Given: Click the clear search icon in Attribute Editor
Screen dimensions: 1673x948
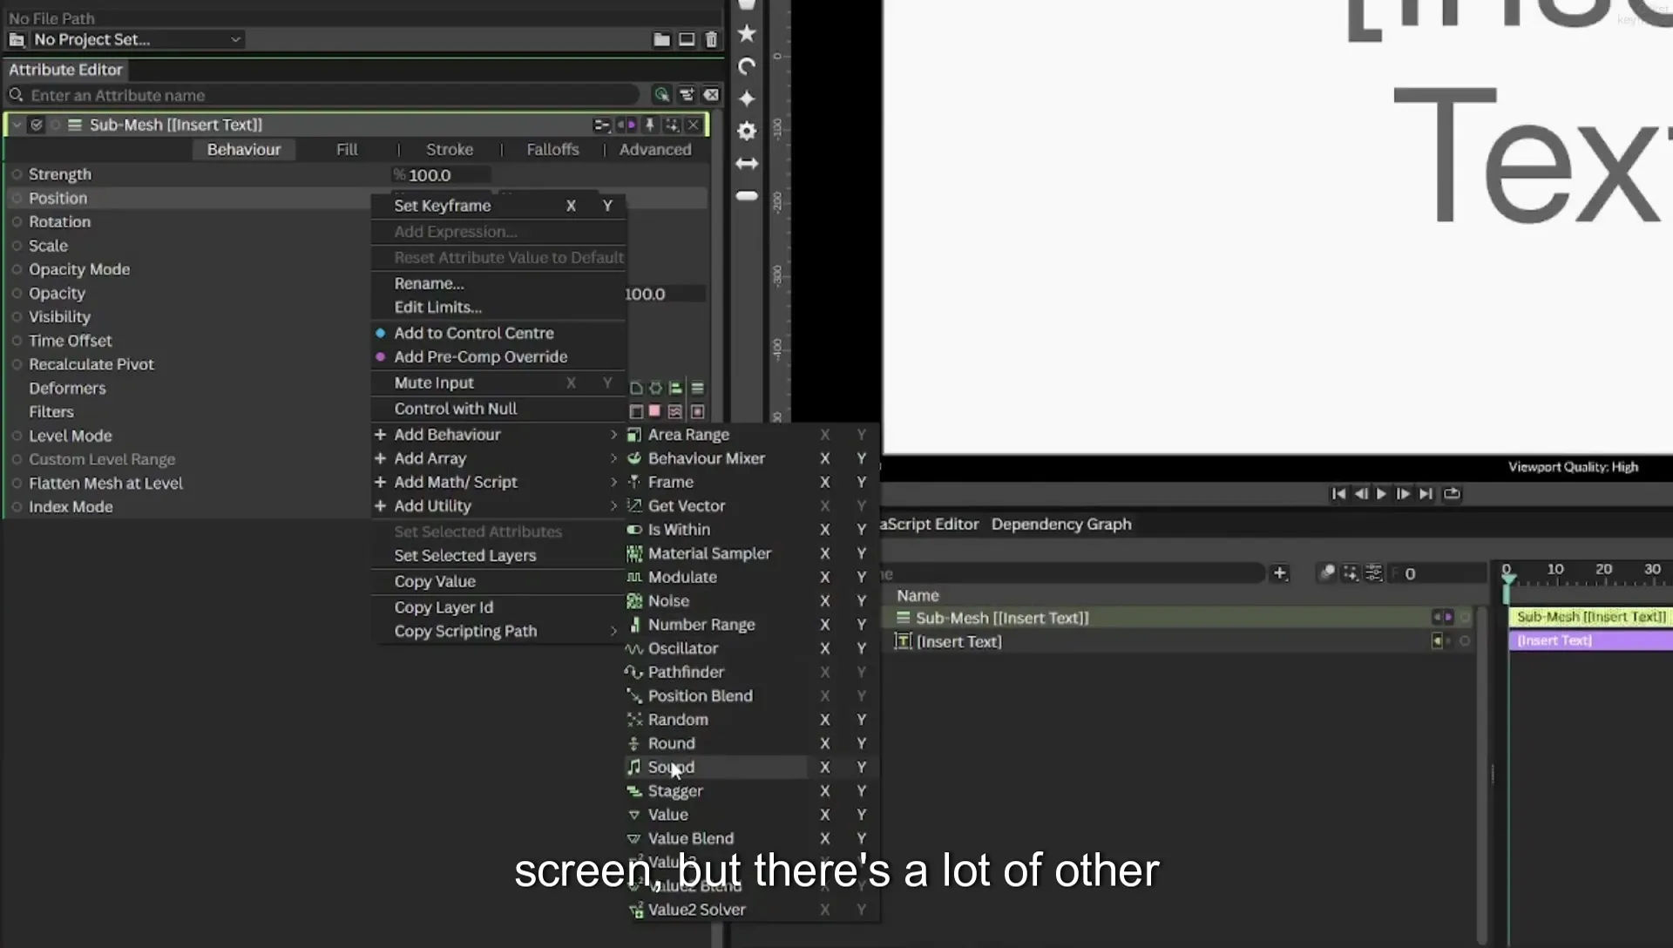Looking at the screenshot, I should [711, 95].
